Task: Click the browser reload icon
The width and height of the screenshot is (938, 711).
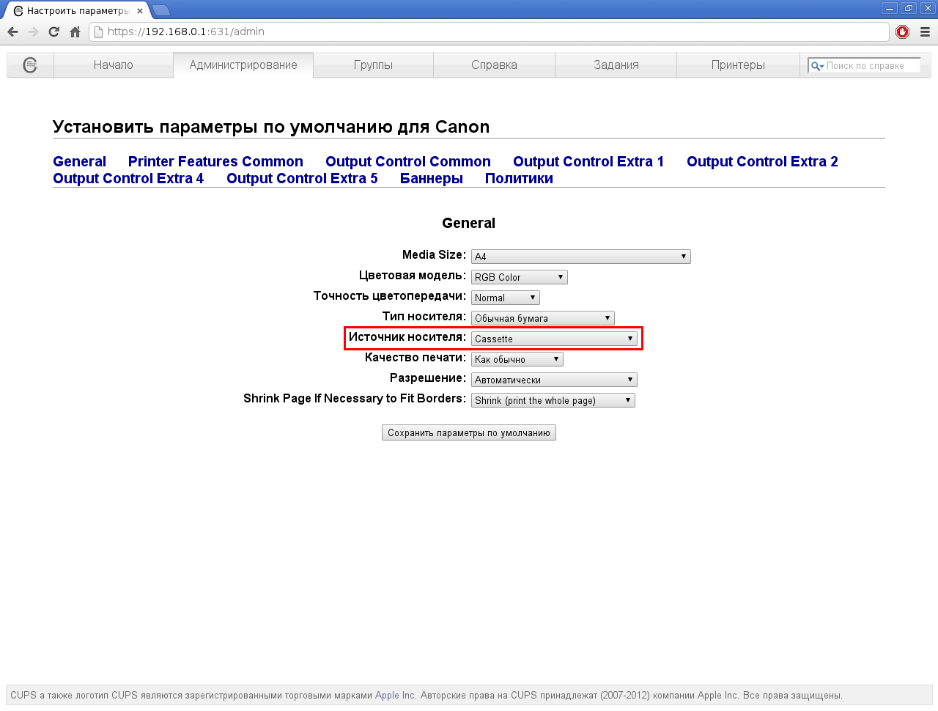Action: click(53, 32)
